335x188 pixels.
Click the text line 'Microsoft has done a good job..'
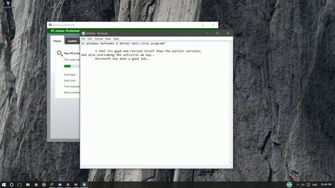122,58
